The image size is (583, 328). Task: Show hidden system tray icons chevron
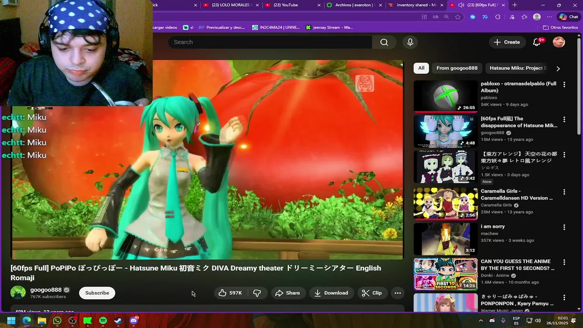coord(481,321)
